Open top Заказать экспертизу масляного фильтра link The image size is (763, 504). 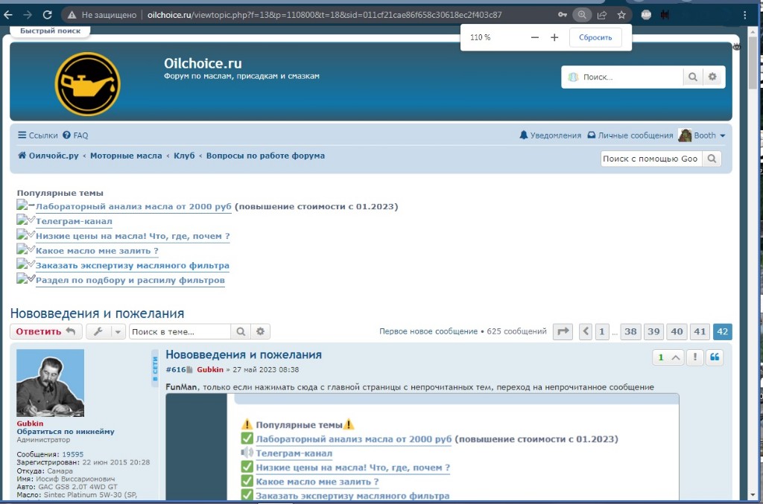pyautogui.click(x=133, y=265)
